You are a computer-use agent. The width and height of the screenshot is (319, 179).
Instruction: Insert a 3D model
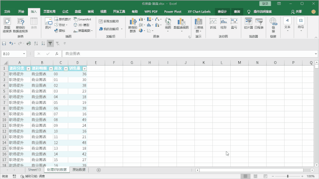coord(81,25)
